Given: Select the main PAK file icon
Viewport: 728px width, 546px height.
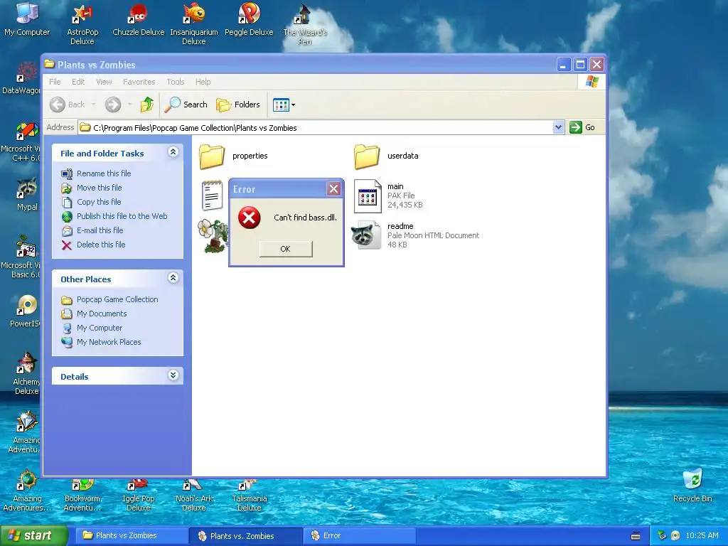Looking at the screenshot, I should click(368, 196).
